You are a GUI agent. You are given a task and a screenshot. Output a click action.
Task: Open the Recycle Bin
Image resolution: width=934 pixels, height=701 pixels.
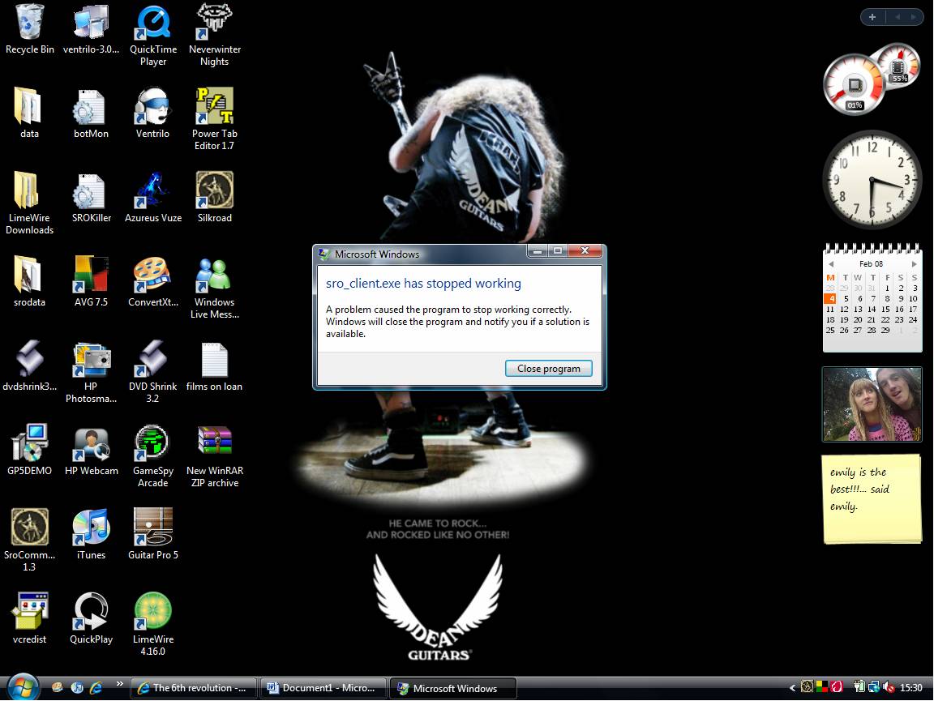tap(30, 22)
